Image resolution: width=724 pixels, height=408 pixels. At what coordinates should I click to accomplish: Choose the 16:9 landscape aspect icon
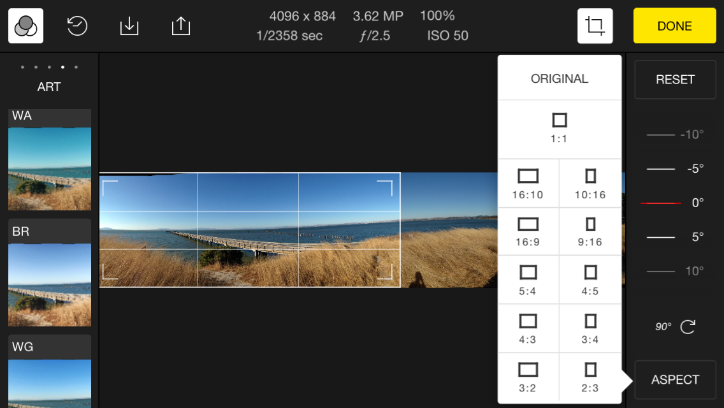[528, 231]
